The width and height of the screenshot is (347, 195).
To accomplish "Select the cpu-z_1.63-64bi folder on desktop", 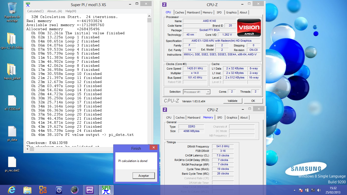I will coord(12,41).
